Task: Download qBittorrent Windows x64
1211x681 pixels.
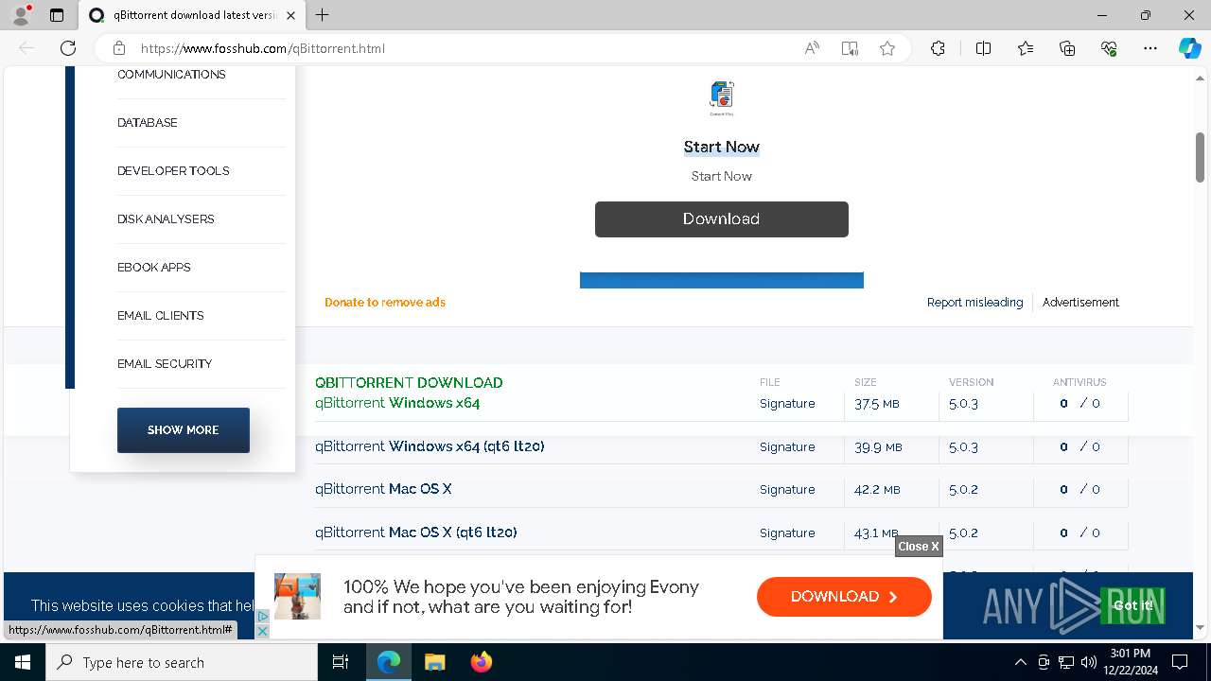Action: tap(397, 403)
